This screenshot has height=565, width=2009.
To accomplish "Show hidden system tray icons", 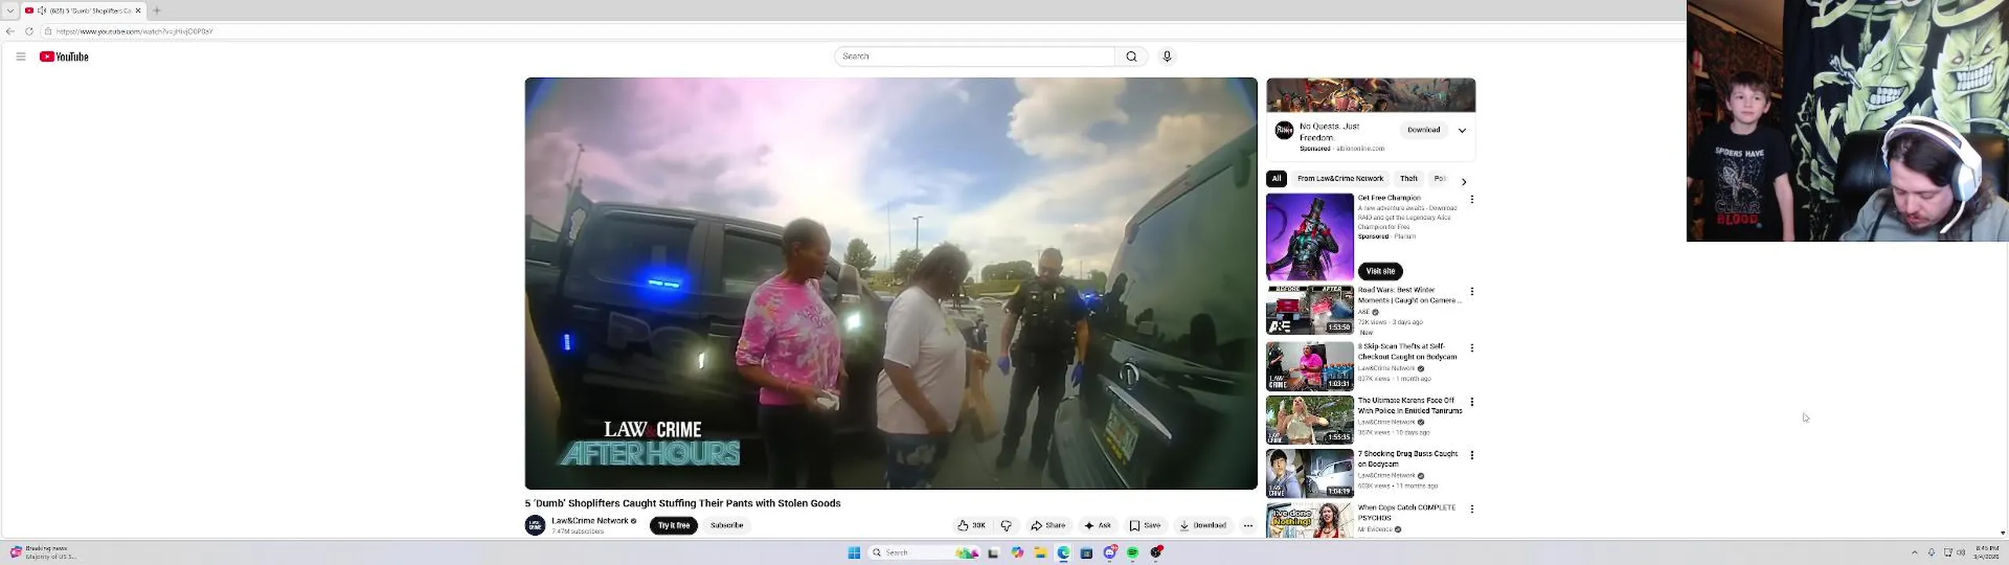I will click(1914, 552).
